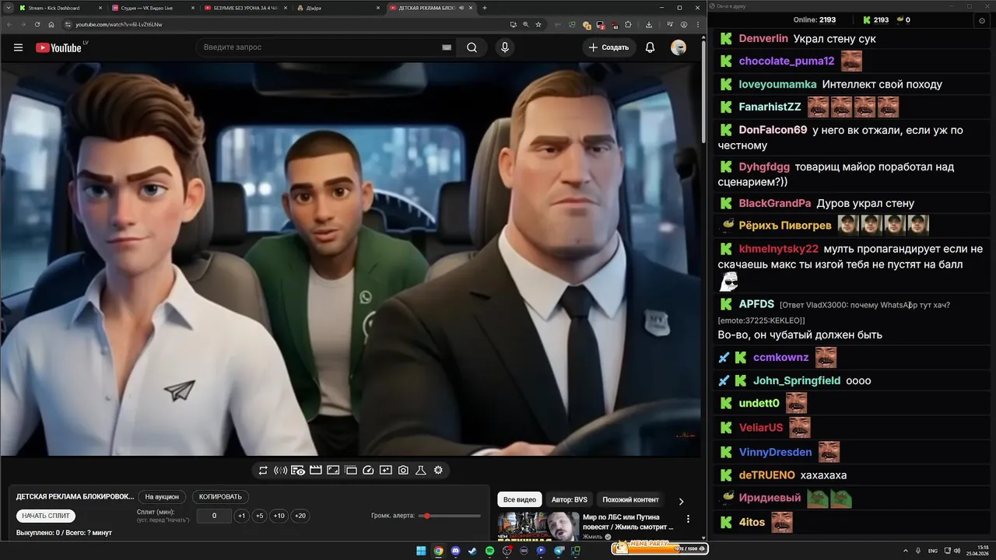Click the main video player frame
The width and height of the screenshot is (996, 560).
[x=350, y=259]
